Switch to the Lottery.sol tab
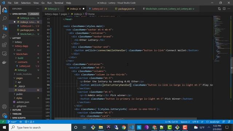This screenshot has width=233, height=131. 98,9
